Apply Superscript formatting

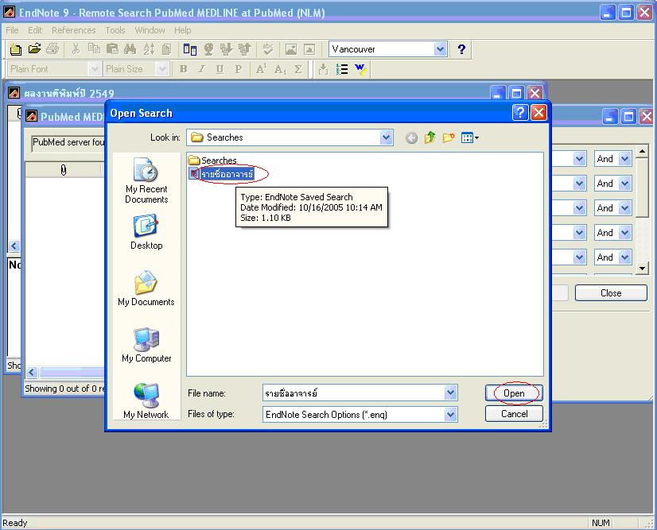[261, 69]
